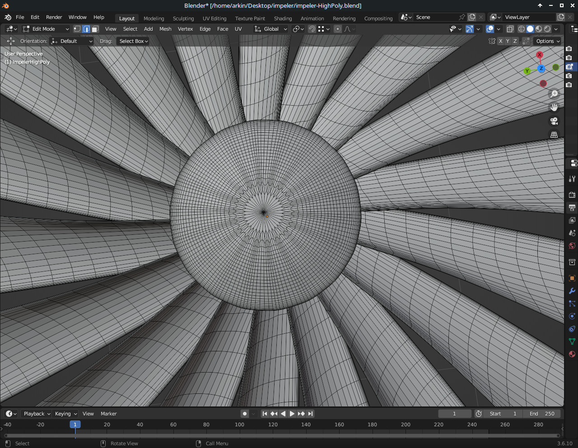Open the Output properties tab
The image size is (578, 448).
click(572, 208)
